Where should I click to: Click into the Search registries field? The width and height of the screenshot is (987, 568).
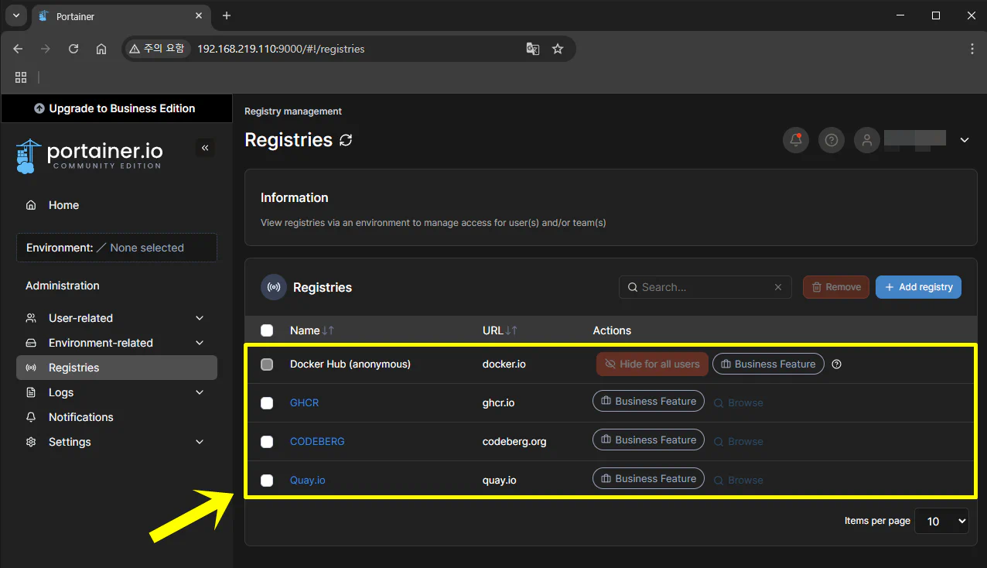coord(705,287)
